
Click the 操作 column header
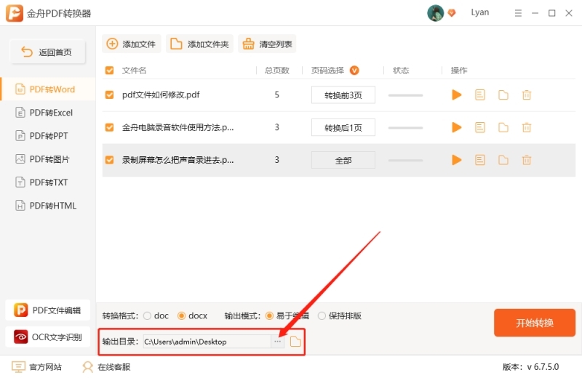pyautogui.click(x=459, y=71)
